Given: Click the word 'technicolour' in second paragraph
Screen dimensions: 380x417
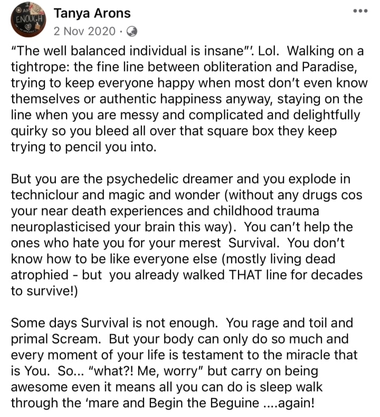Looking at the screenshot, I should [x=45, y=195].
